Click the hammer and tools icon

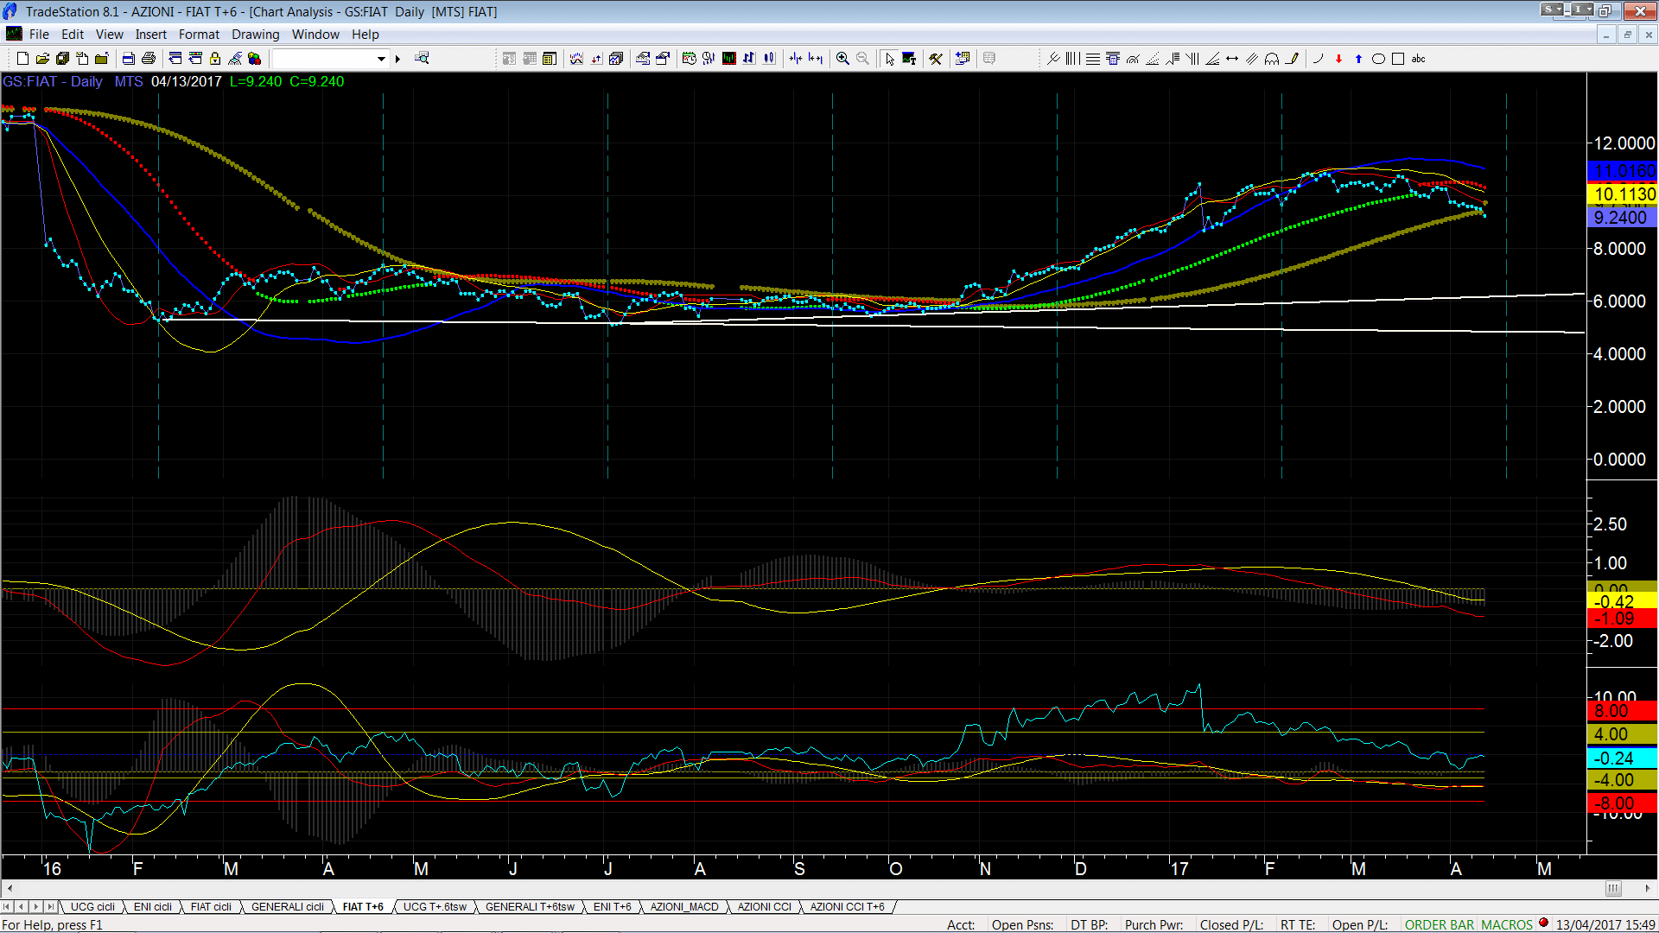[x=936, y=59]
